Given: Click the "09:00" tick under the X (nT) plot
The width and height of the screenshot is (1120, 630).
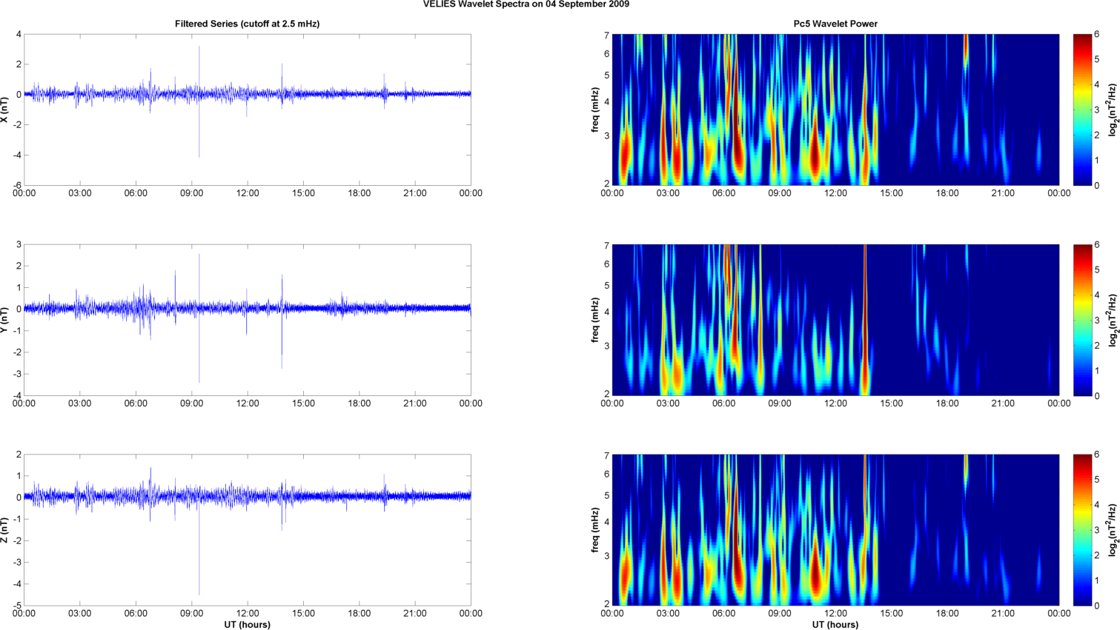Looking at the screenshot, I should point(192,193).
